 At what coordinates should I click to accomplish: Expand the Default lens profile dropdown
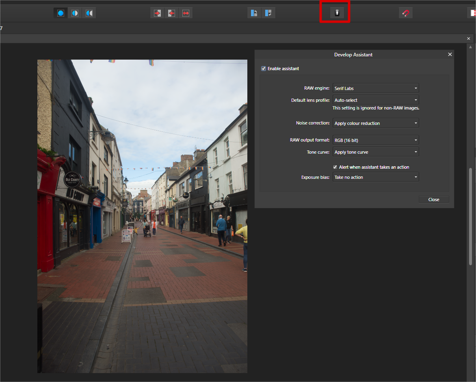(375, 100)
